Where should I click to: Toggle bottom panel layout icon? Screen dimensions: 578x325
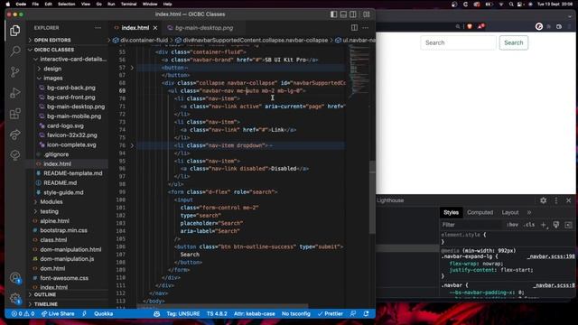tap(343, 14)
